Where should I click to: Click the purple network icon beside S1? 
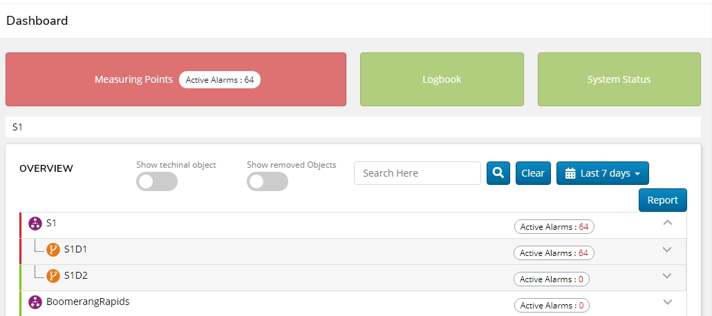pos(35,224)
